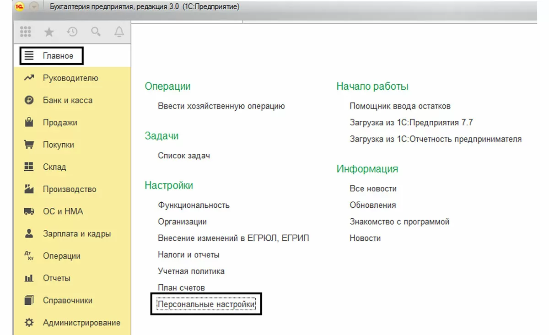
Task: Open notifications bell icon
Action: tap(119, 32)
